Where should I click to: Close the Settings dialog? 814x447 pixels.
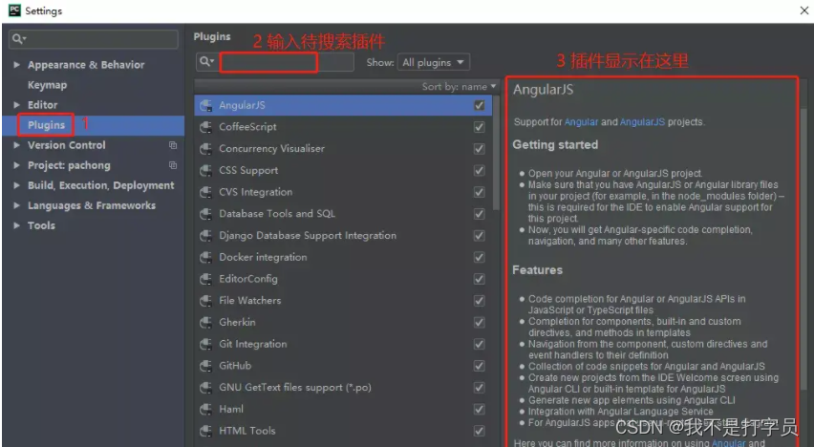[x=804, y=11]
